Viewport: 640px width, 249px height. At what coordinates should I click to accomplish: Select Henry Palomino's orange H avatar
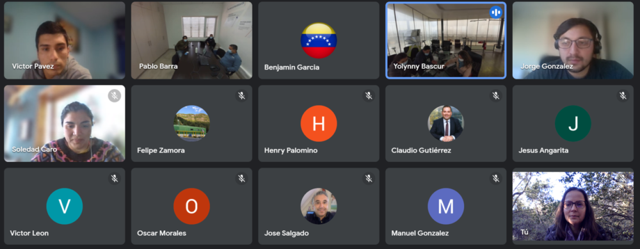click(x=319, y=124)
